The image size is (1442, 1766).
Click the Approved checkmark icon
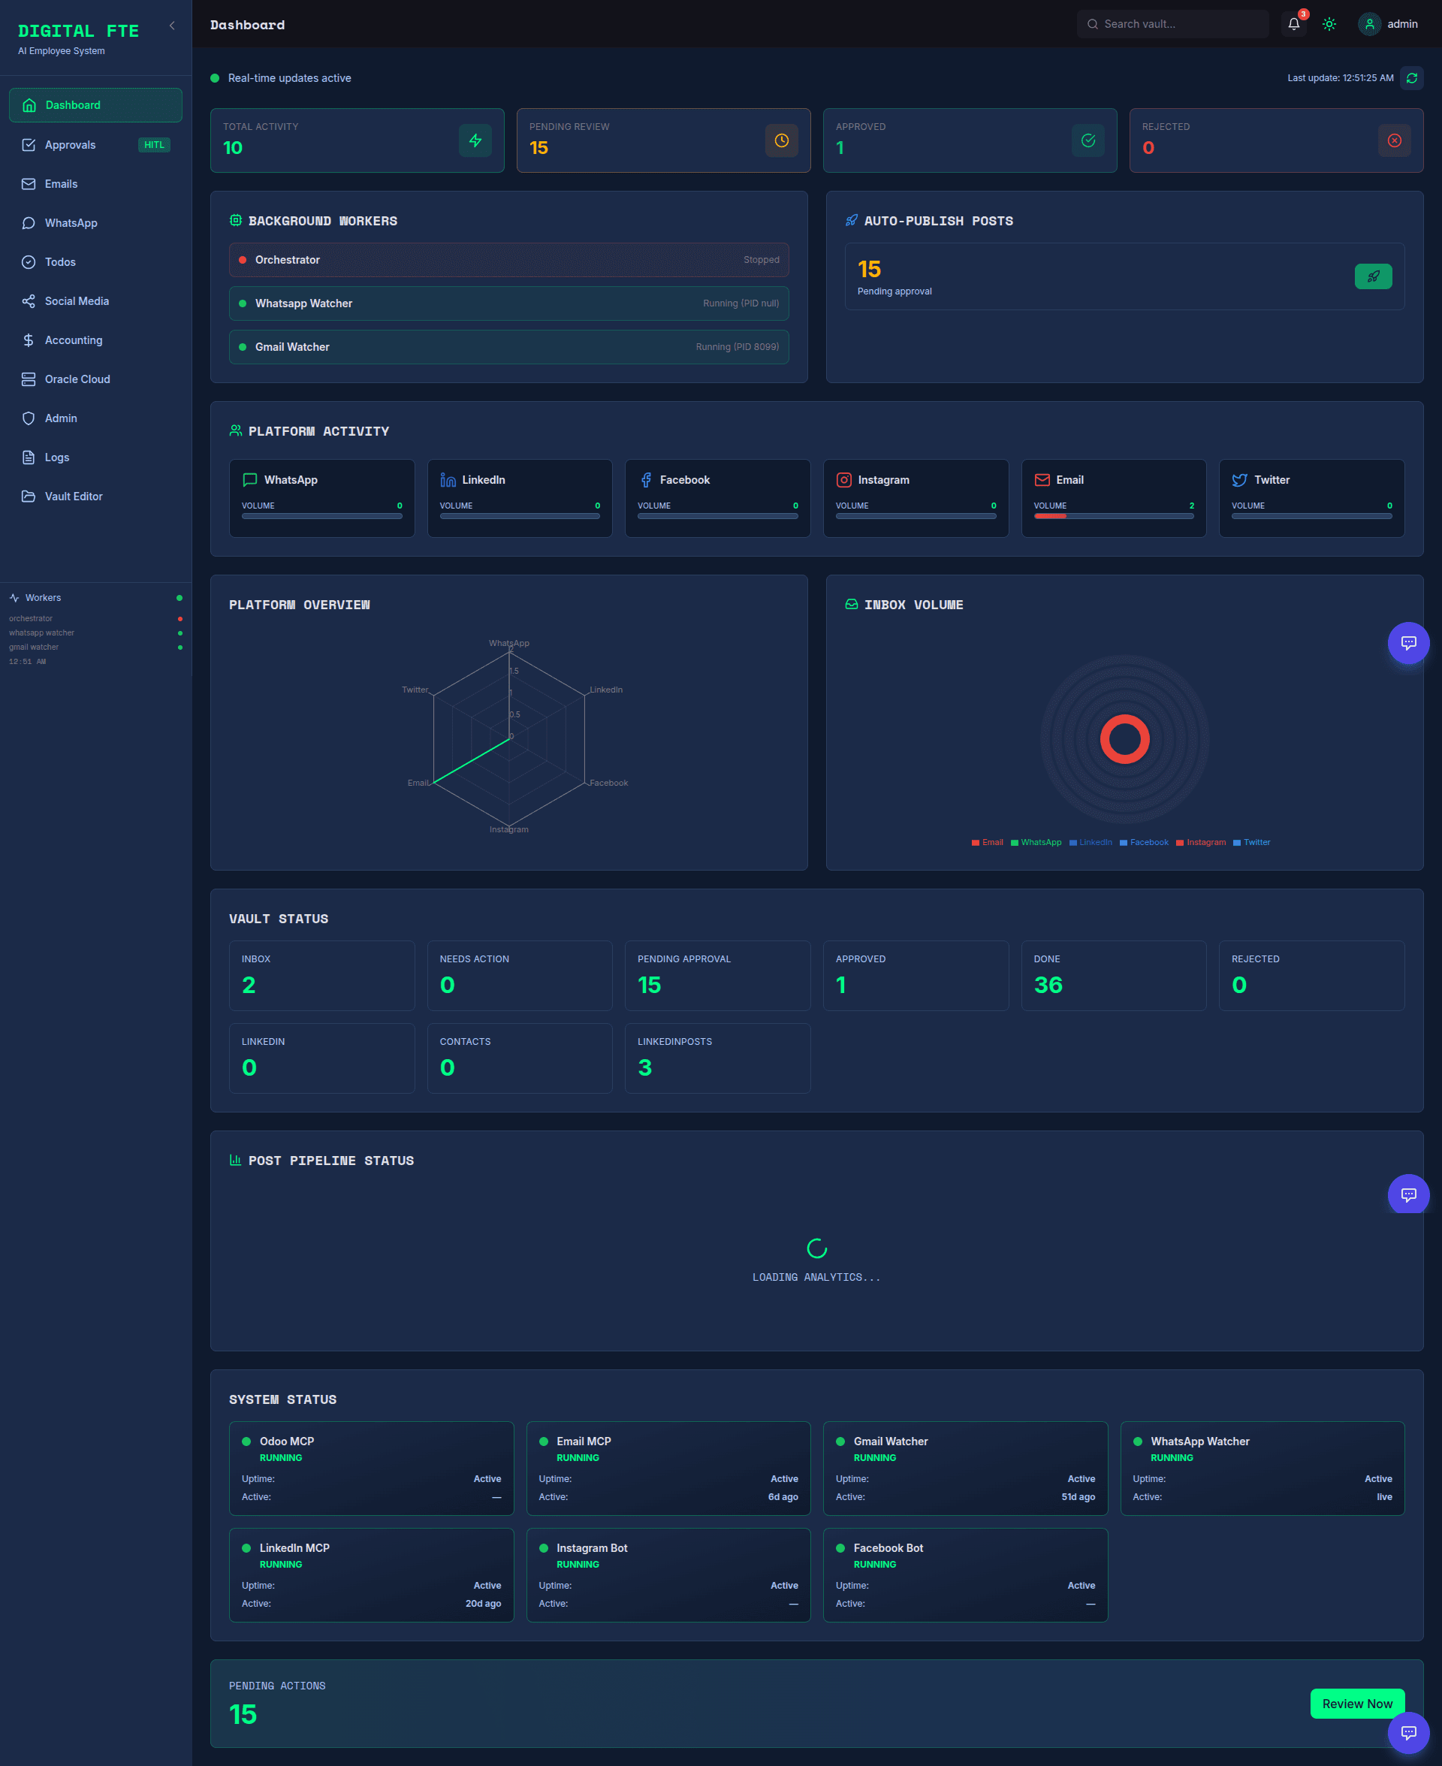1088,140
